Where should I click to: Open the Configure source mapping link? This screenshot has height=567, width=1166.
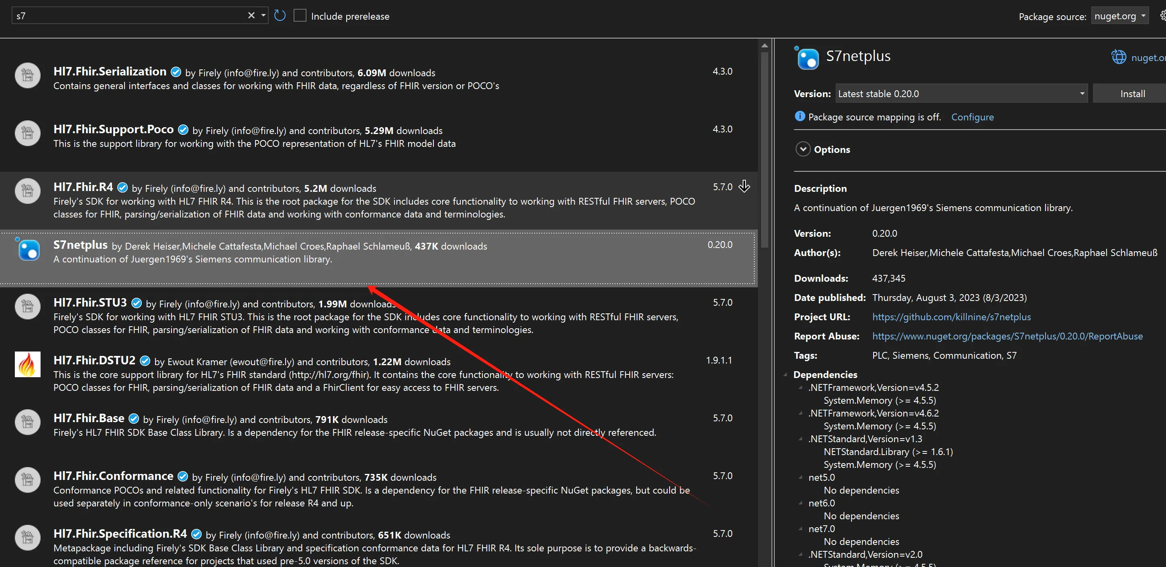click(972, 117)
